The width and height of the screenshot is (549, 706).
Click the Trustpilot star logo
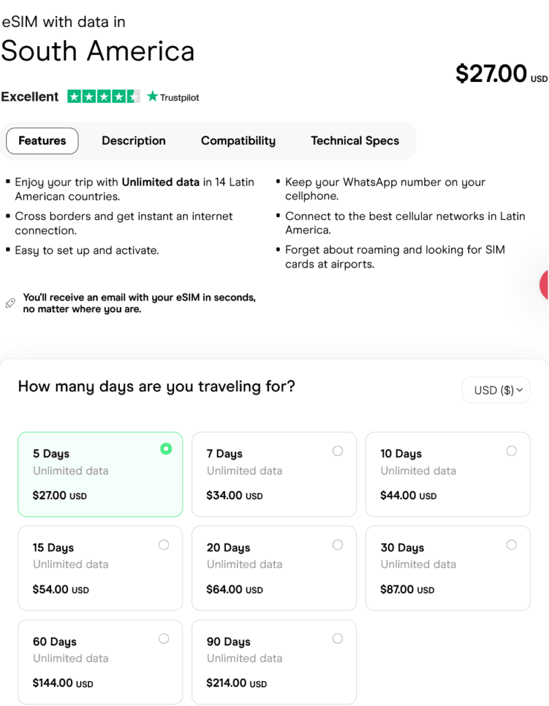(x=153, y=97)
